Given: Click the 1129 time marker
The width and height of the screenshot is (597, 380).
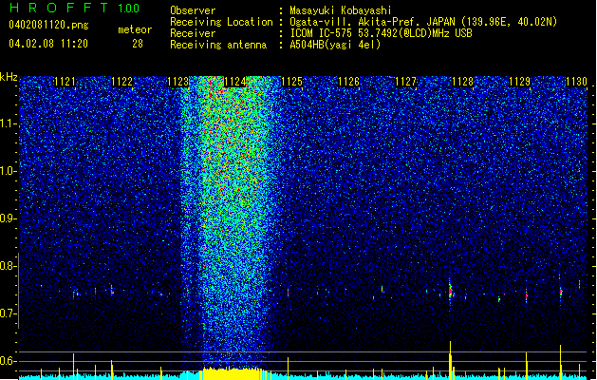Looking at the screenshot, I should tap(520, 82).
